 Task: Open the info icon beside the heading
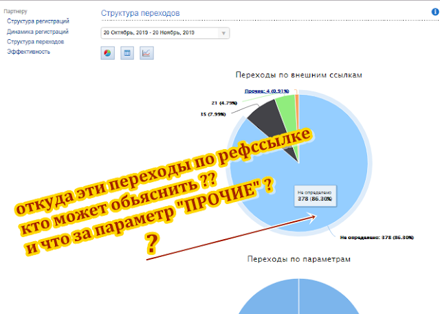click(435, 12)
